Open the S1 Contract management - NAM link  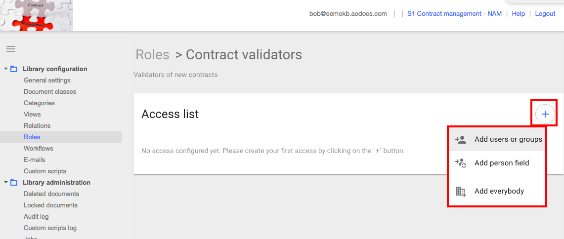click(454, 14)
